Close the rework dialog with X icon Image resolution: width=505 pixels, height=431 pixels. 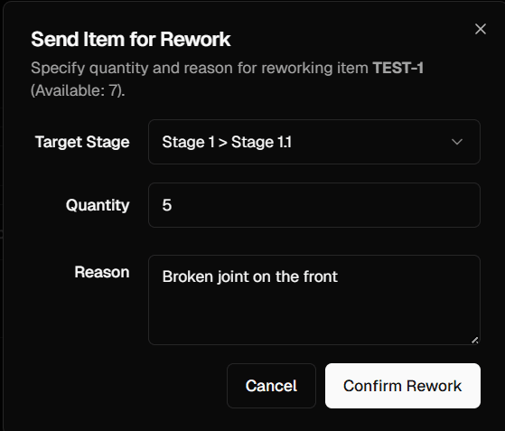tap(481, 29)
